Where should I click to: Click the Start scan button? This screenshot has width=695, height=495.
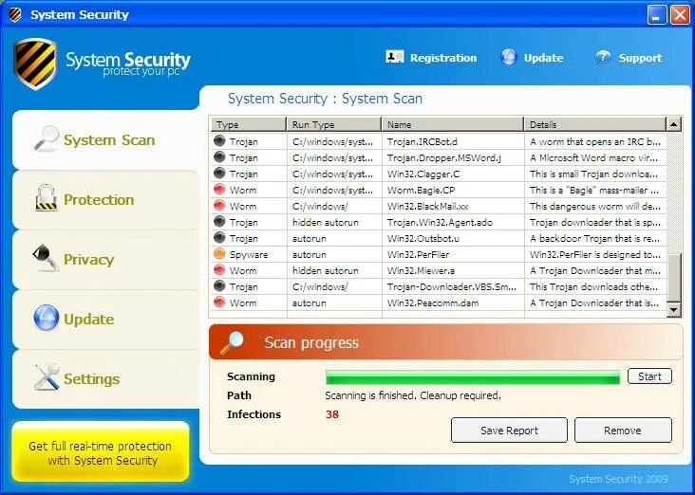click(x=649, y=376)
